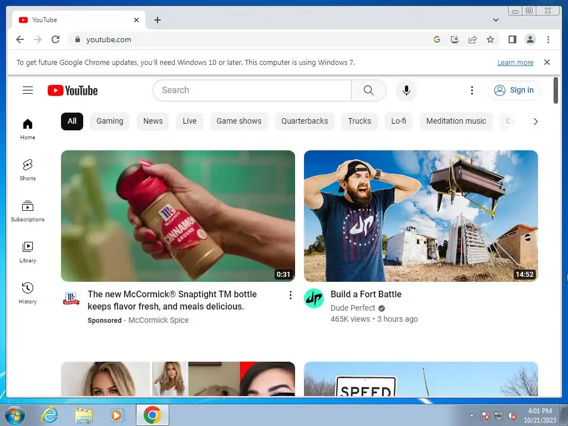This screenshot has height=426, width=568.
Task: View site information lock icon
Action: (77, 39)
